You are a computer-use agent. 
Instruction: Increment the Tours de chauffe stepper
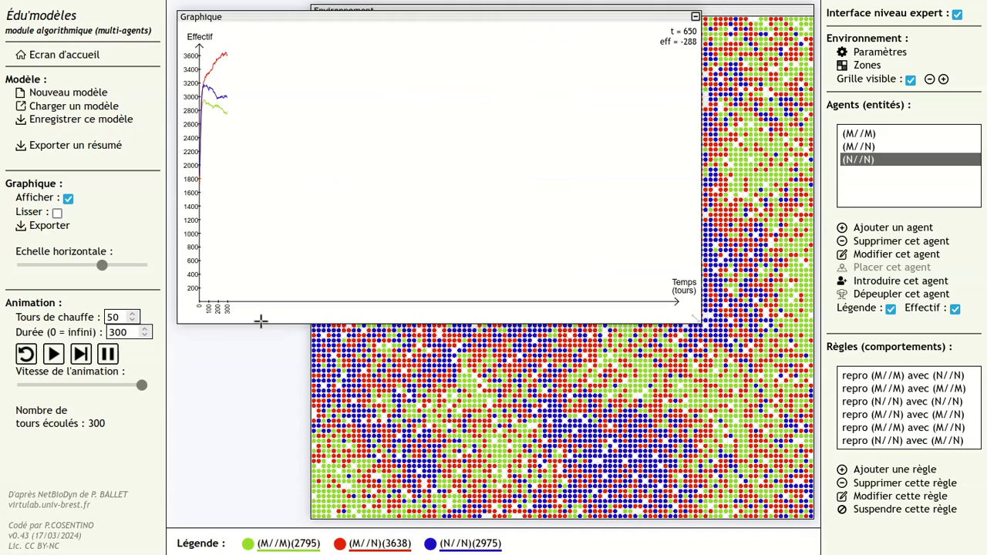coord(133,314)
